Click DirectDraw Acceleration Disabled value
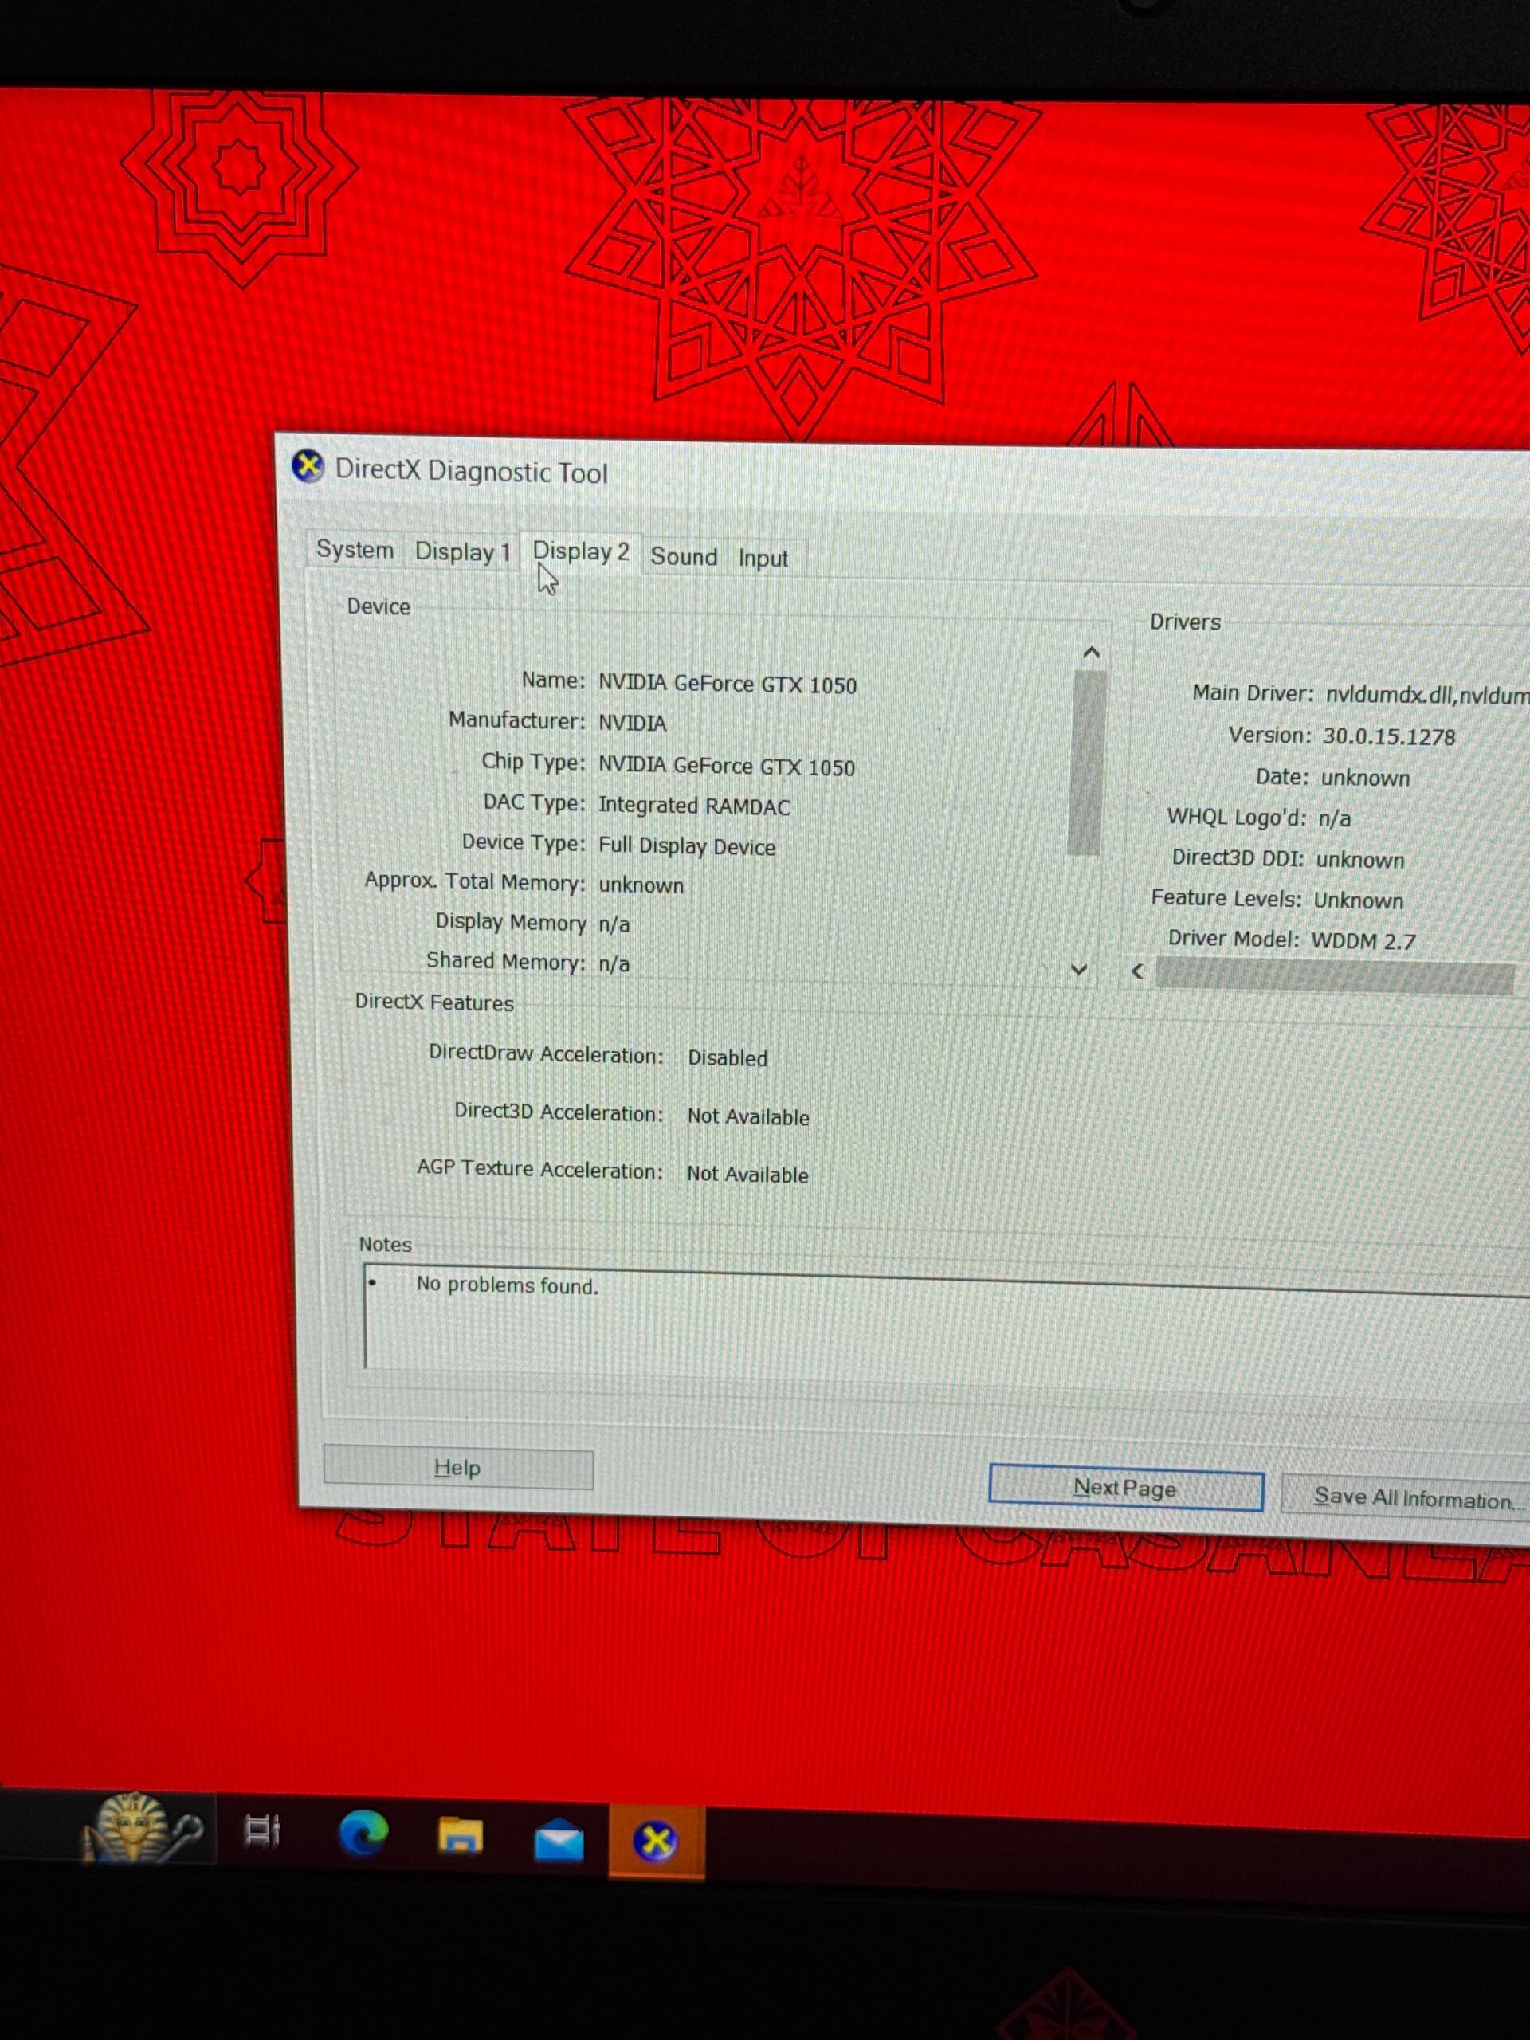 click(728, 1057)
